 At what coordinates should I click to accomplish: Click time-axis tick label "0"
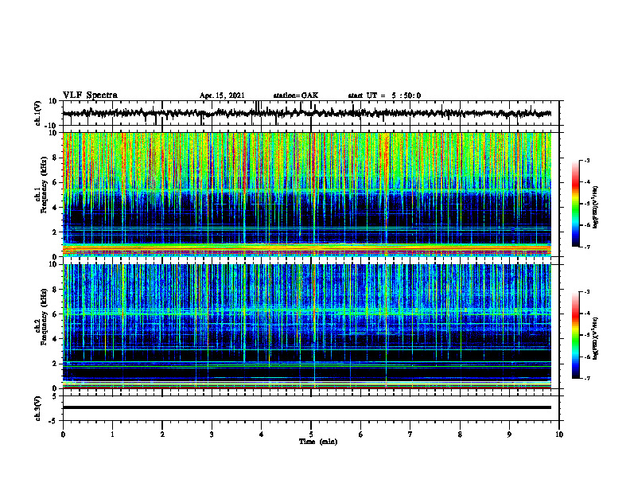(x=63, y=434)
